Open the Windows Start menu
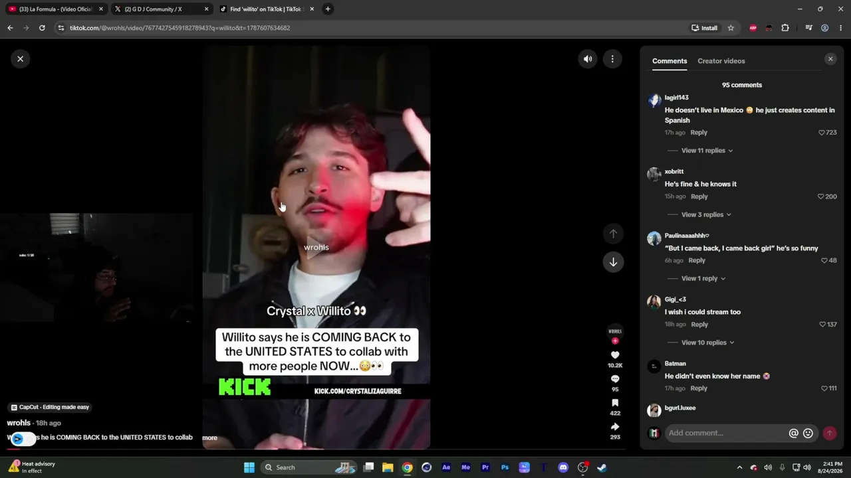851x478 pixels. [249, 467]
